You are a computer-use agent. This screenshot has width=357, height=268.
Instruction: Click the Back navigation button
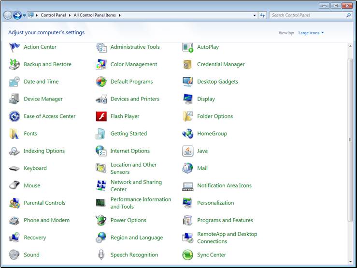pyautogui.click(x=8, y=15)
